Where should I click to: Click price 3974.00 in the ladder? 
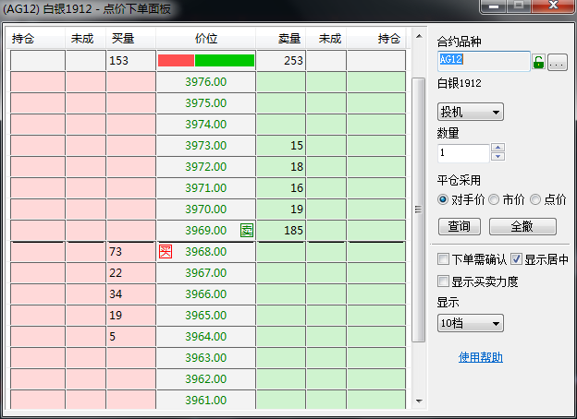(205, 124)
